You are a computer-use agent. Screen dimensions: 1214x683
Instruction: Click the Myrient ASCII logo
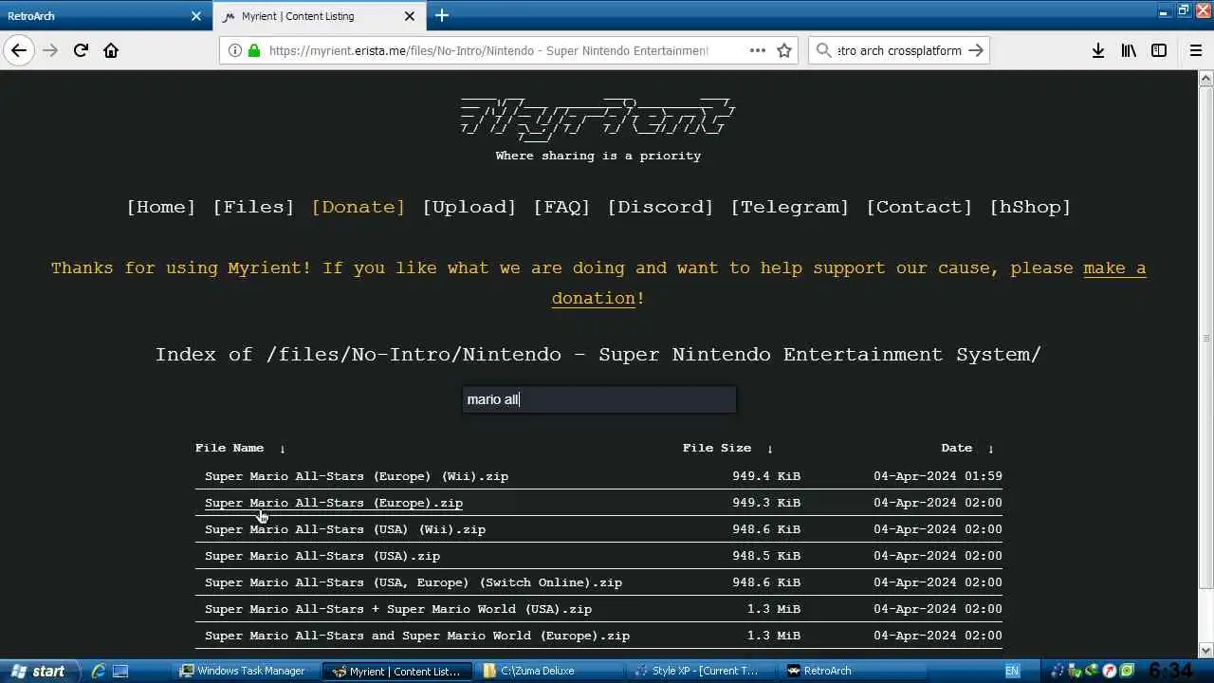point(598,120)
